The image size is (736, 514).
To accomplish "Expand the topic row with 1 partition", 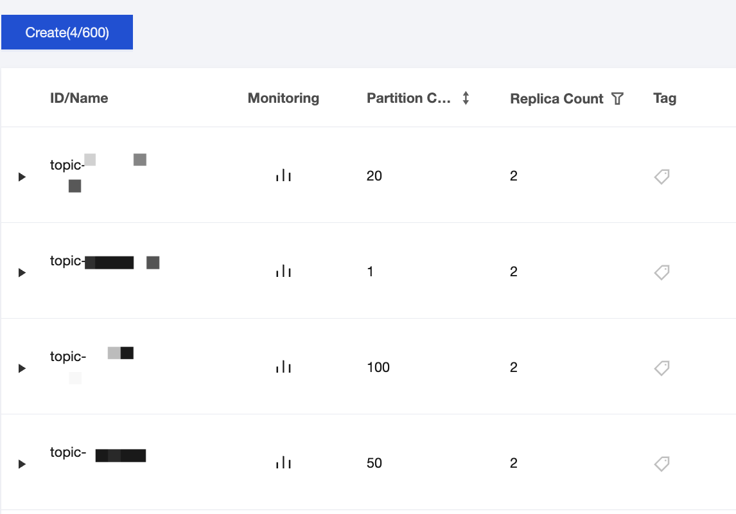I will point(22,272).
